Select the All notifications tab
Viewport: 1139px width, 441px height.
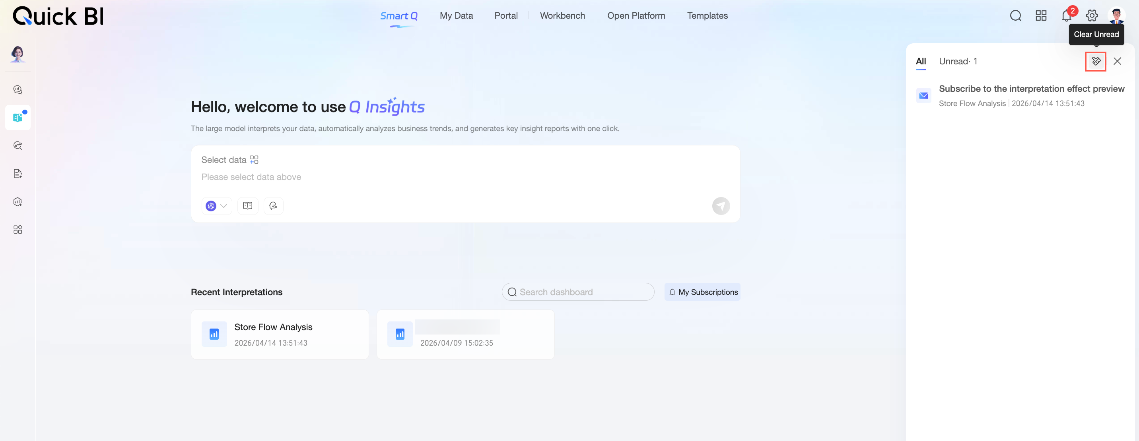click(921, 62)
